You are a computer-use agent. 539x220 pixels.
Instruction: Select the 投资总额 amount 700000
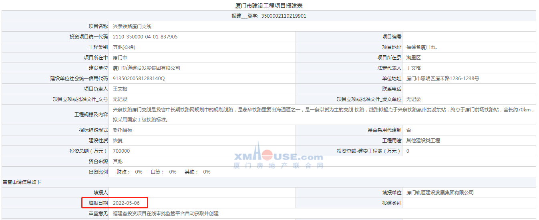[x=121, y=151]
